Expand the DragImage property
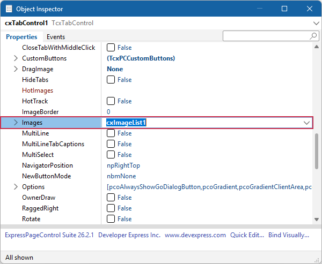This screenshot has height=264, width=322. (x=16, y=69)
